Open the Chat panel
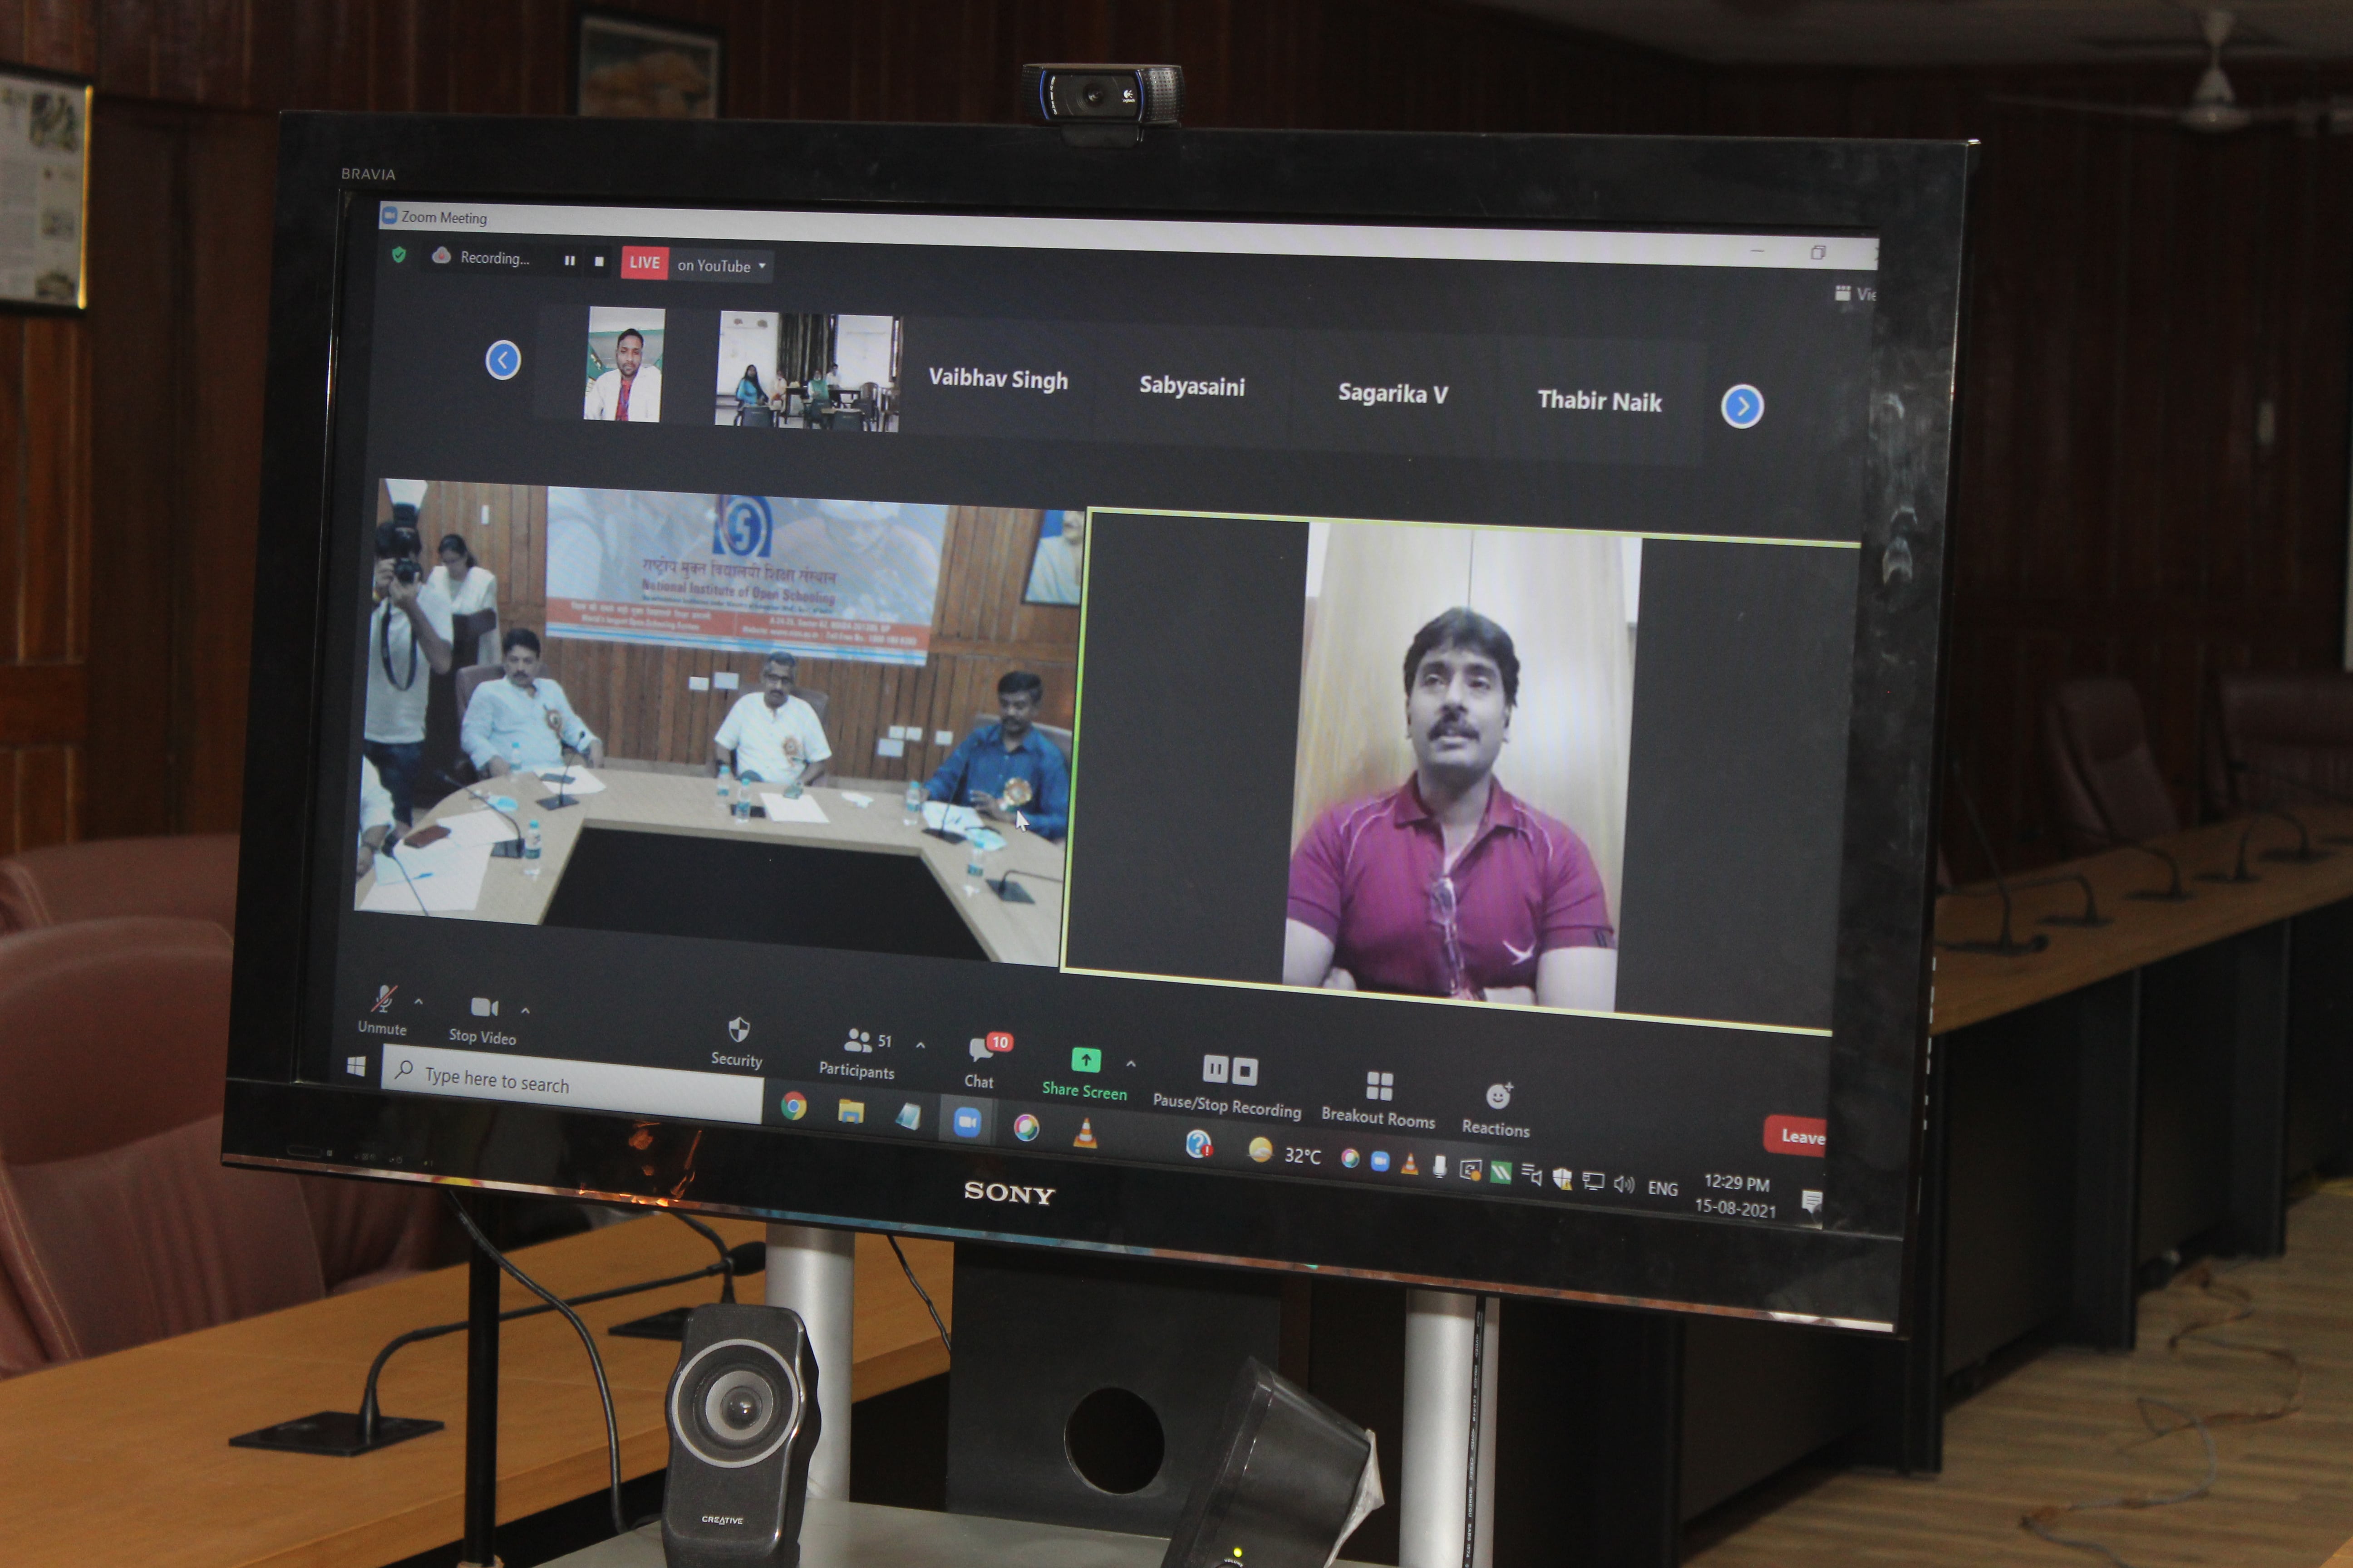The image size is (2353, 1568). coord(980,1050)
